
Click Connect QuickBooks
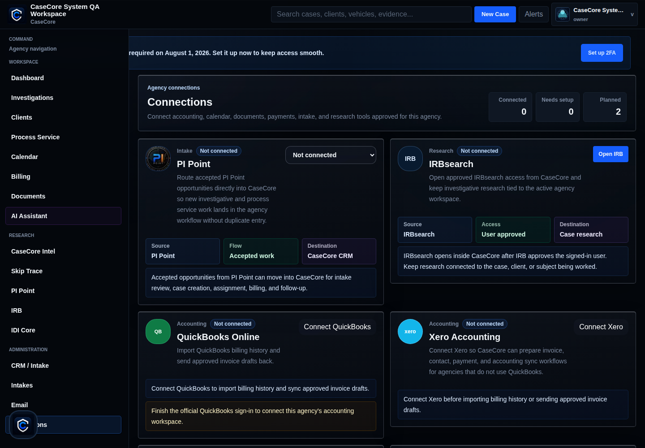tap(337, 327)
